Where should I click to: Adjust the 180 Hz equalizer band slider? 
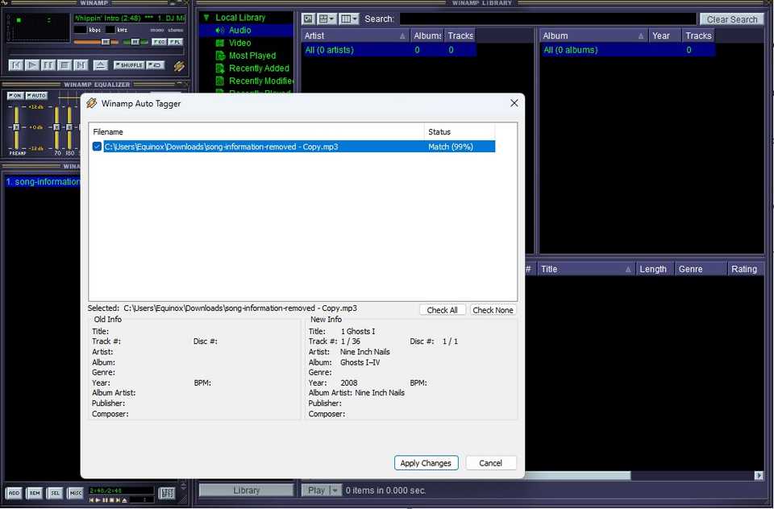69,128
